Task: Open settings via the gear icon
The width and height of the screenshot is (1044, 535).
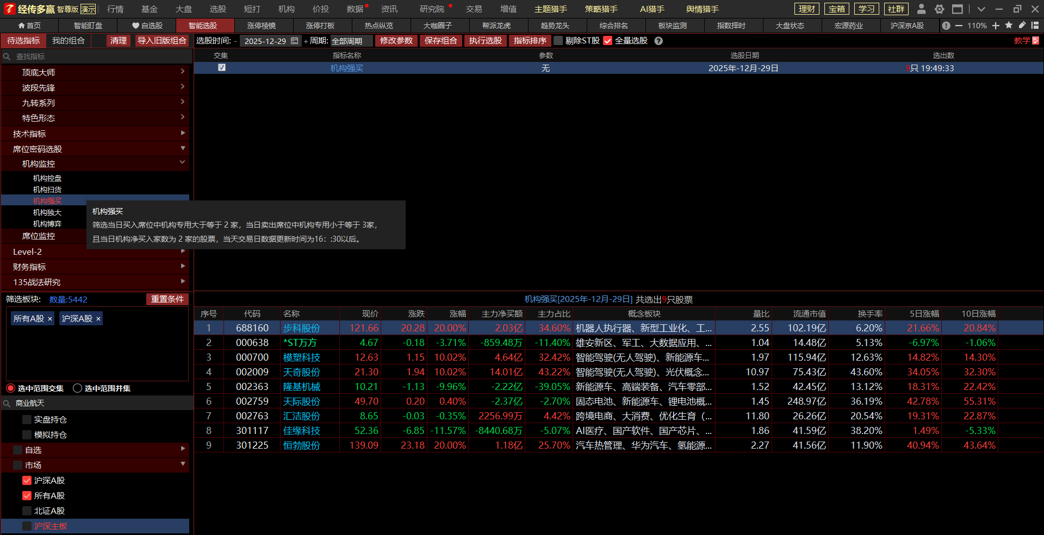Action: [939, 9]
